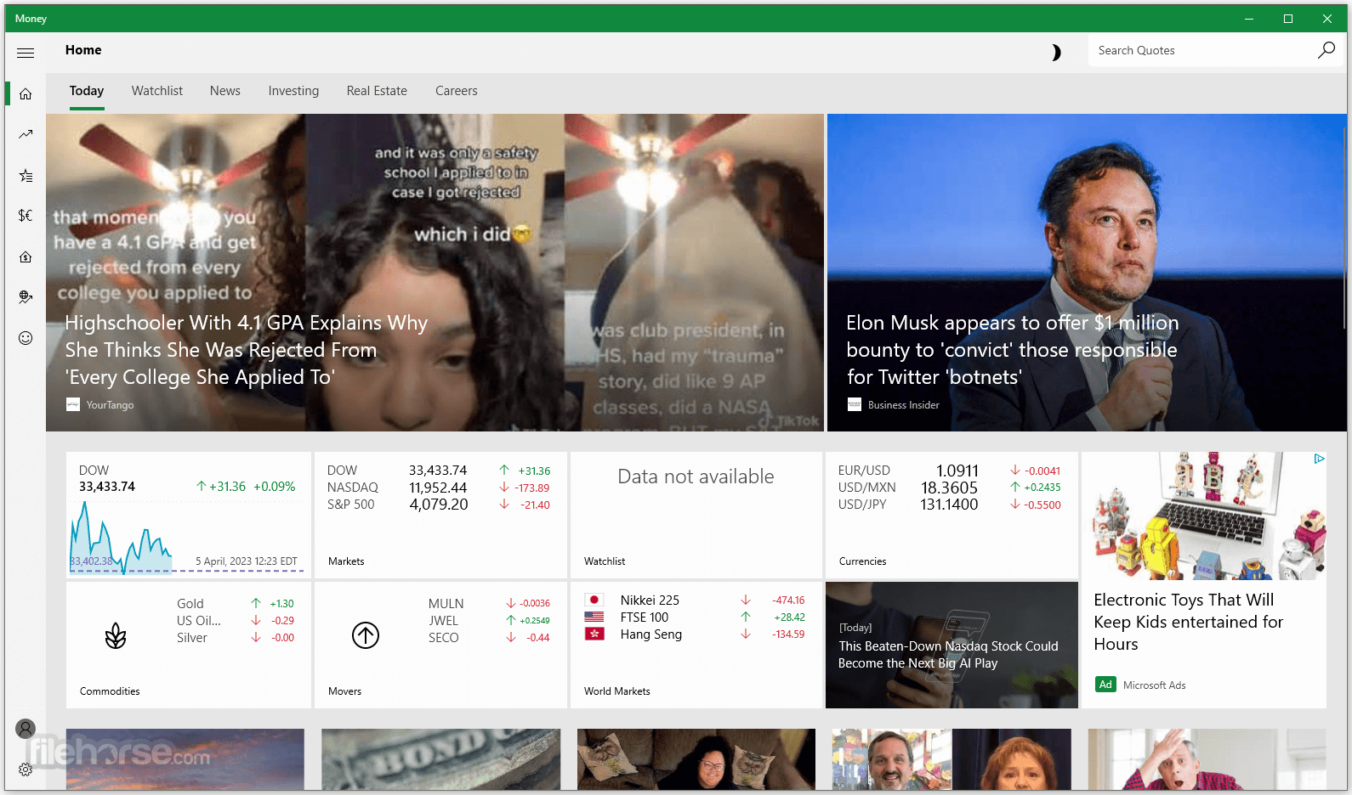Open the feedback smiley sidebar icon

click(26, 338)
